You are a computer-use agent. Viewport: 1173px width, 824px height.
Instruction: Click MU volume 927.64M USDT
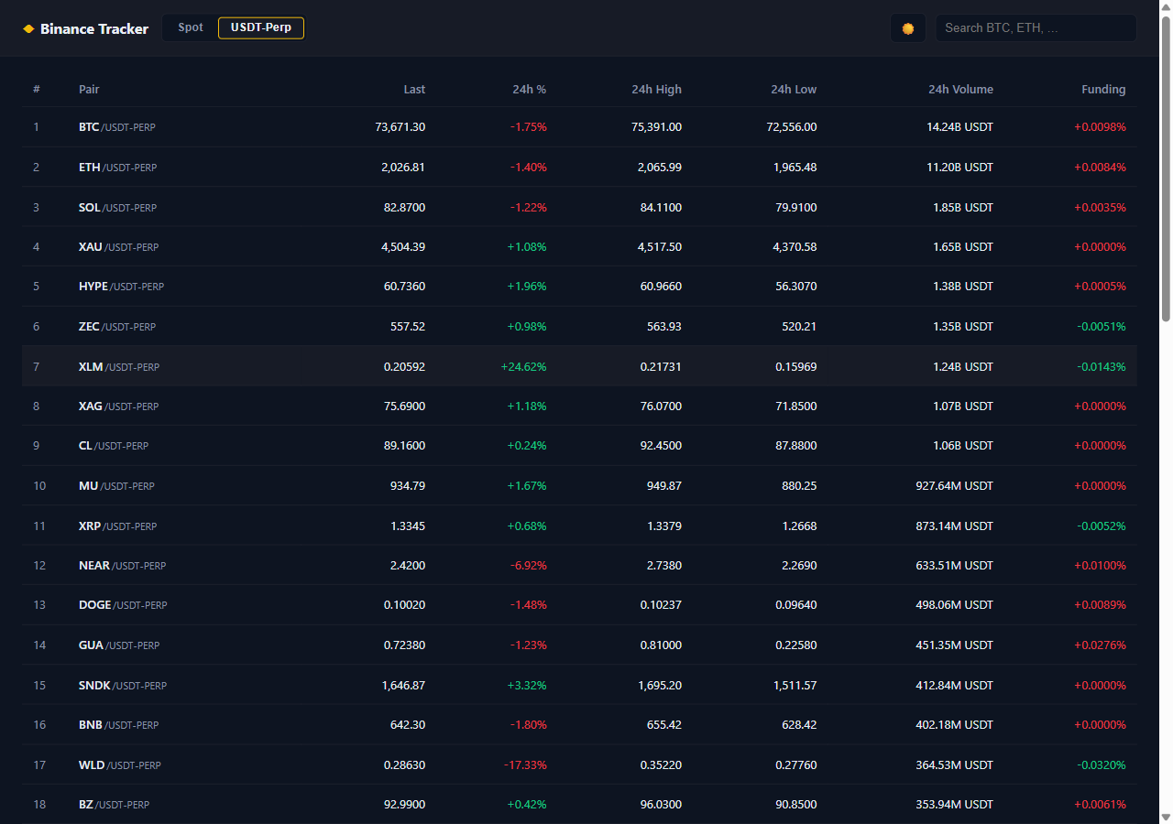[954, 486]
